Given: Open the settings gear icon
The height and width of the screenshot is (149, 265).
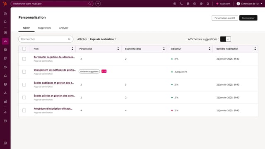Looking at the screenshot, I should tap(201, 4).
